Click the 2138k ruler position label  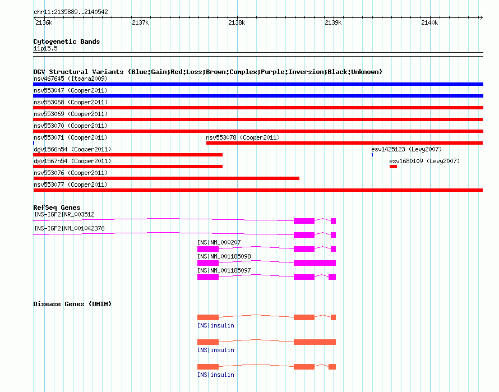(237, 22)
